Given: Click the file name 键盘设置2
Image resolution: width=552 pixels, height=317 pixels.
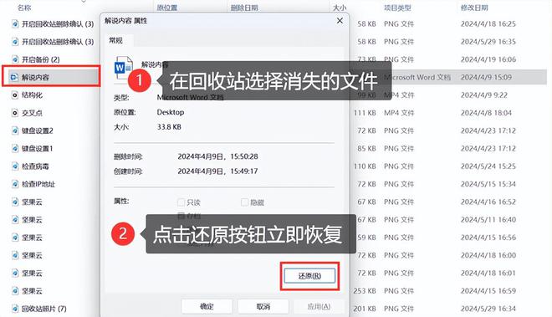Looking at the screenshot, I should [x=38, y=130].
